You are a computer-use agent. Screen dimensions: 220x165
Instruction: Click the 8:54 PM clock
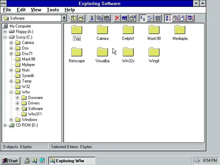210,161
